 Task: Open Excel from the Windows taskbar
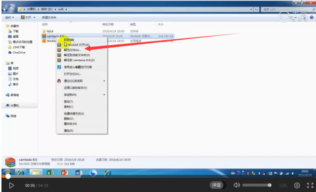[50, 173]
